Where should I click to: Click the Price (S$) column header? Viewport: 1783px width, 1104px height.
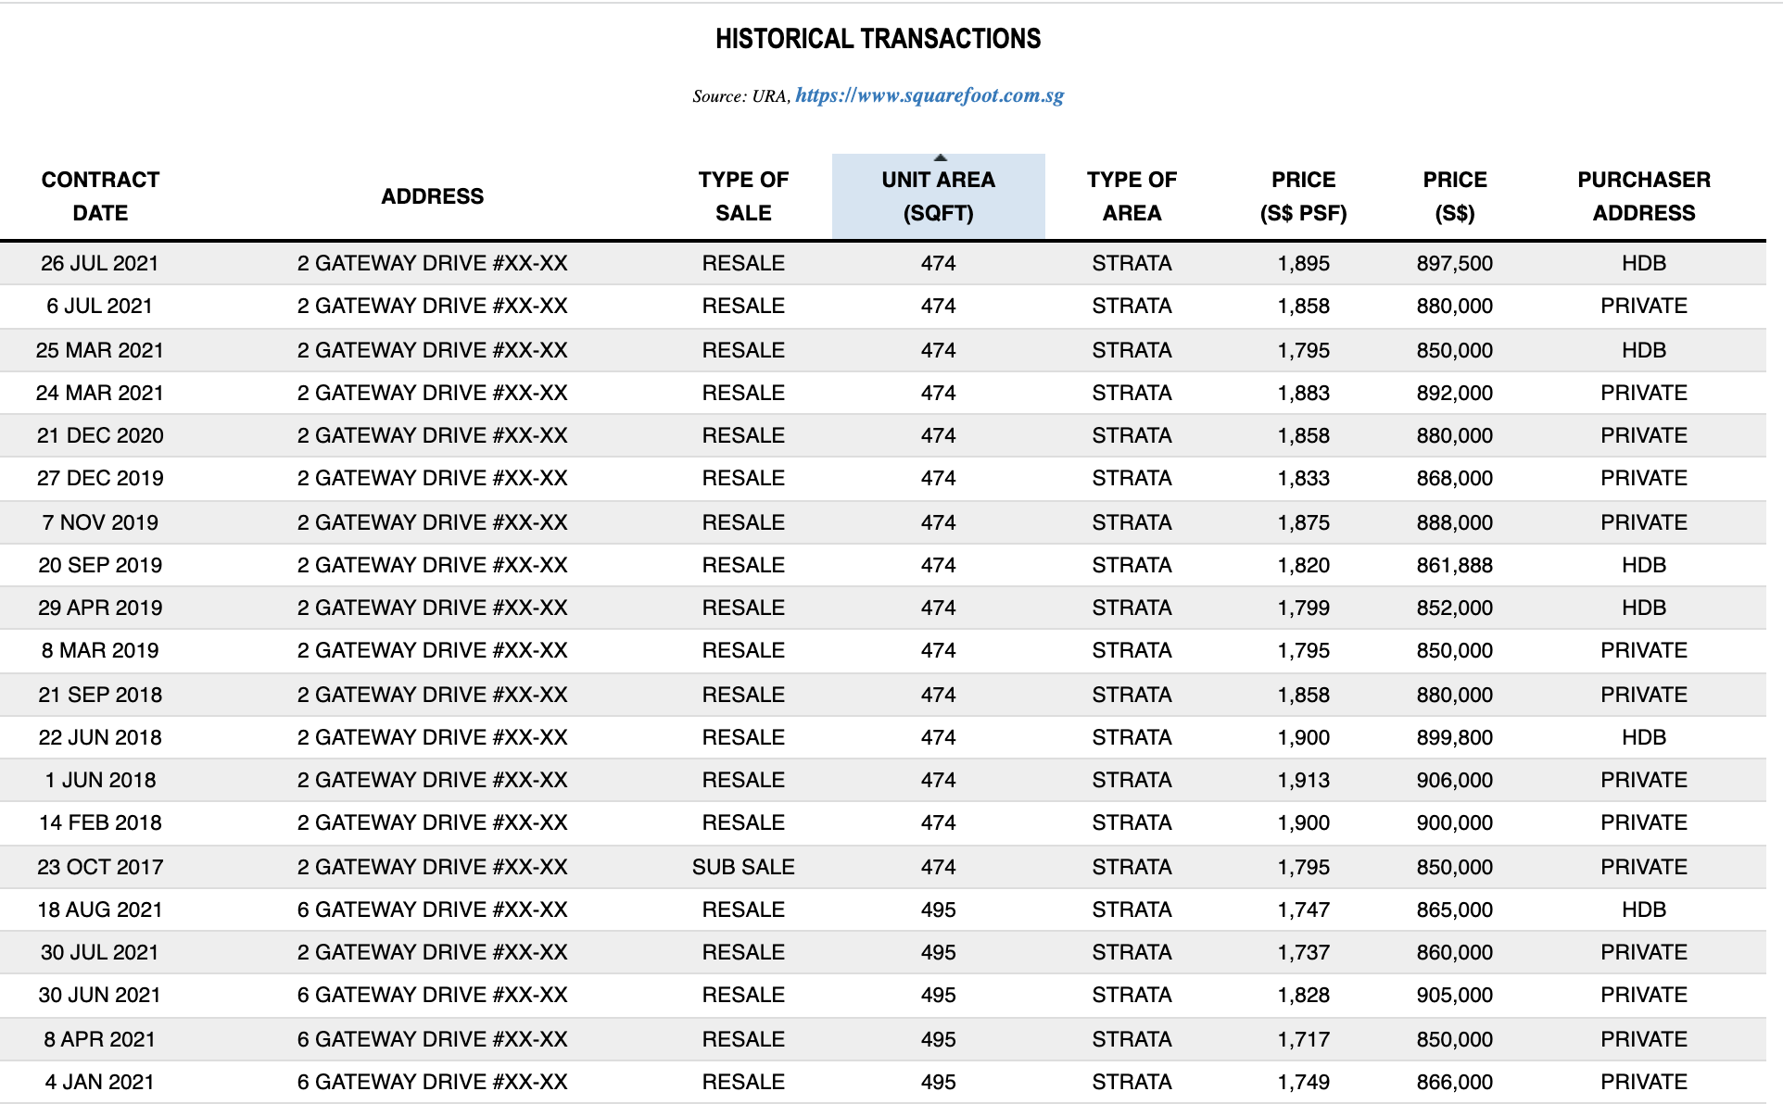tap(1455, 196)
